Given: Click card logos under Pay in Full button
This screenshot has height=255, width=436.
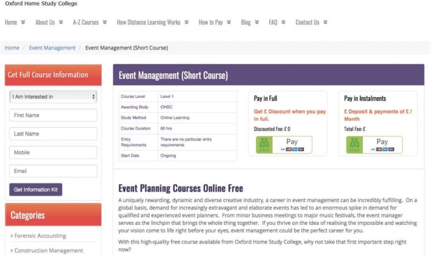Looking at the screenshot, I should click(x=292, y=150).
